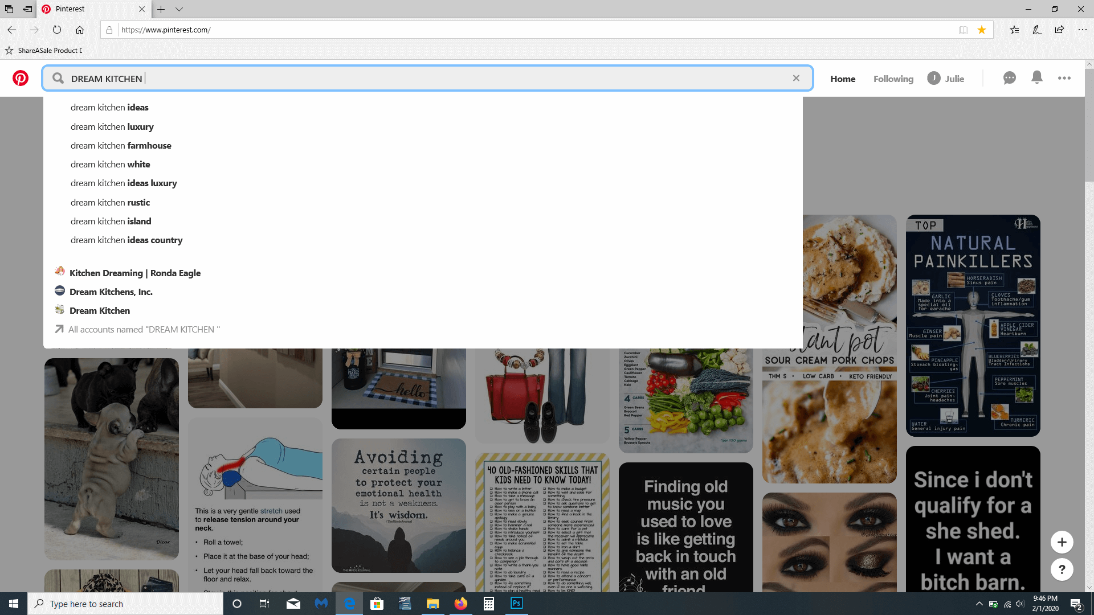The image size is (1094, 615).
Task: Select suggestion dream kitchen farmhouse
Action: tap(121, 145)
